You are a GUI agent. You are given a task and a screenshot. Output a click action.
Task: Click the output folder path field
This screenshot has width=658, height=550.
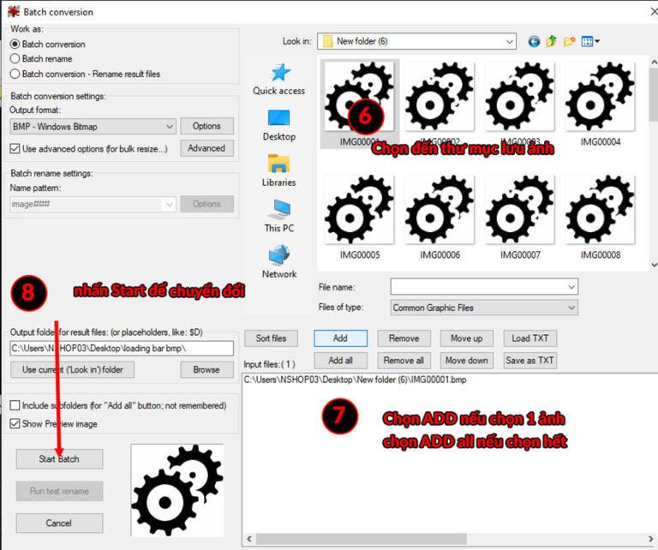(x=122, y=349)
